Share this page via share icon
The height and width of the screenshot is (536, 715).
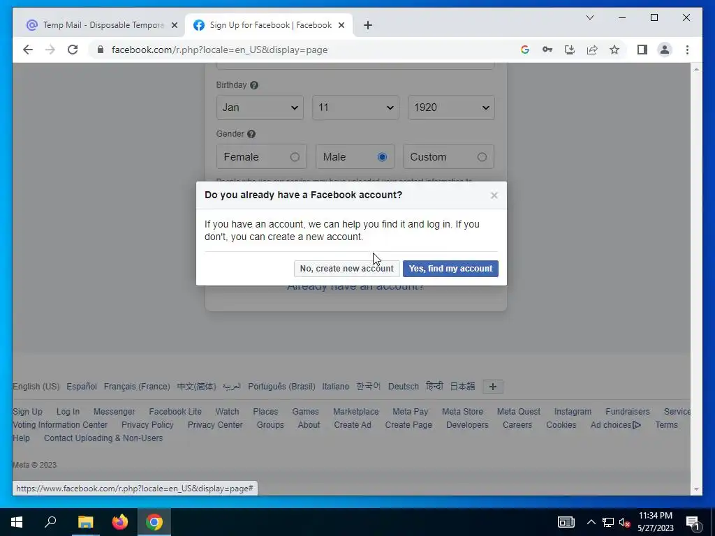click(x=592, y=50)
